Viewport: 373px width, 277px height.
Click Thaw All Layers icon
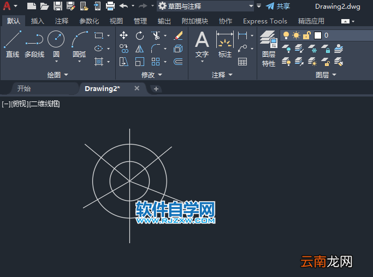point(312,62)
